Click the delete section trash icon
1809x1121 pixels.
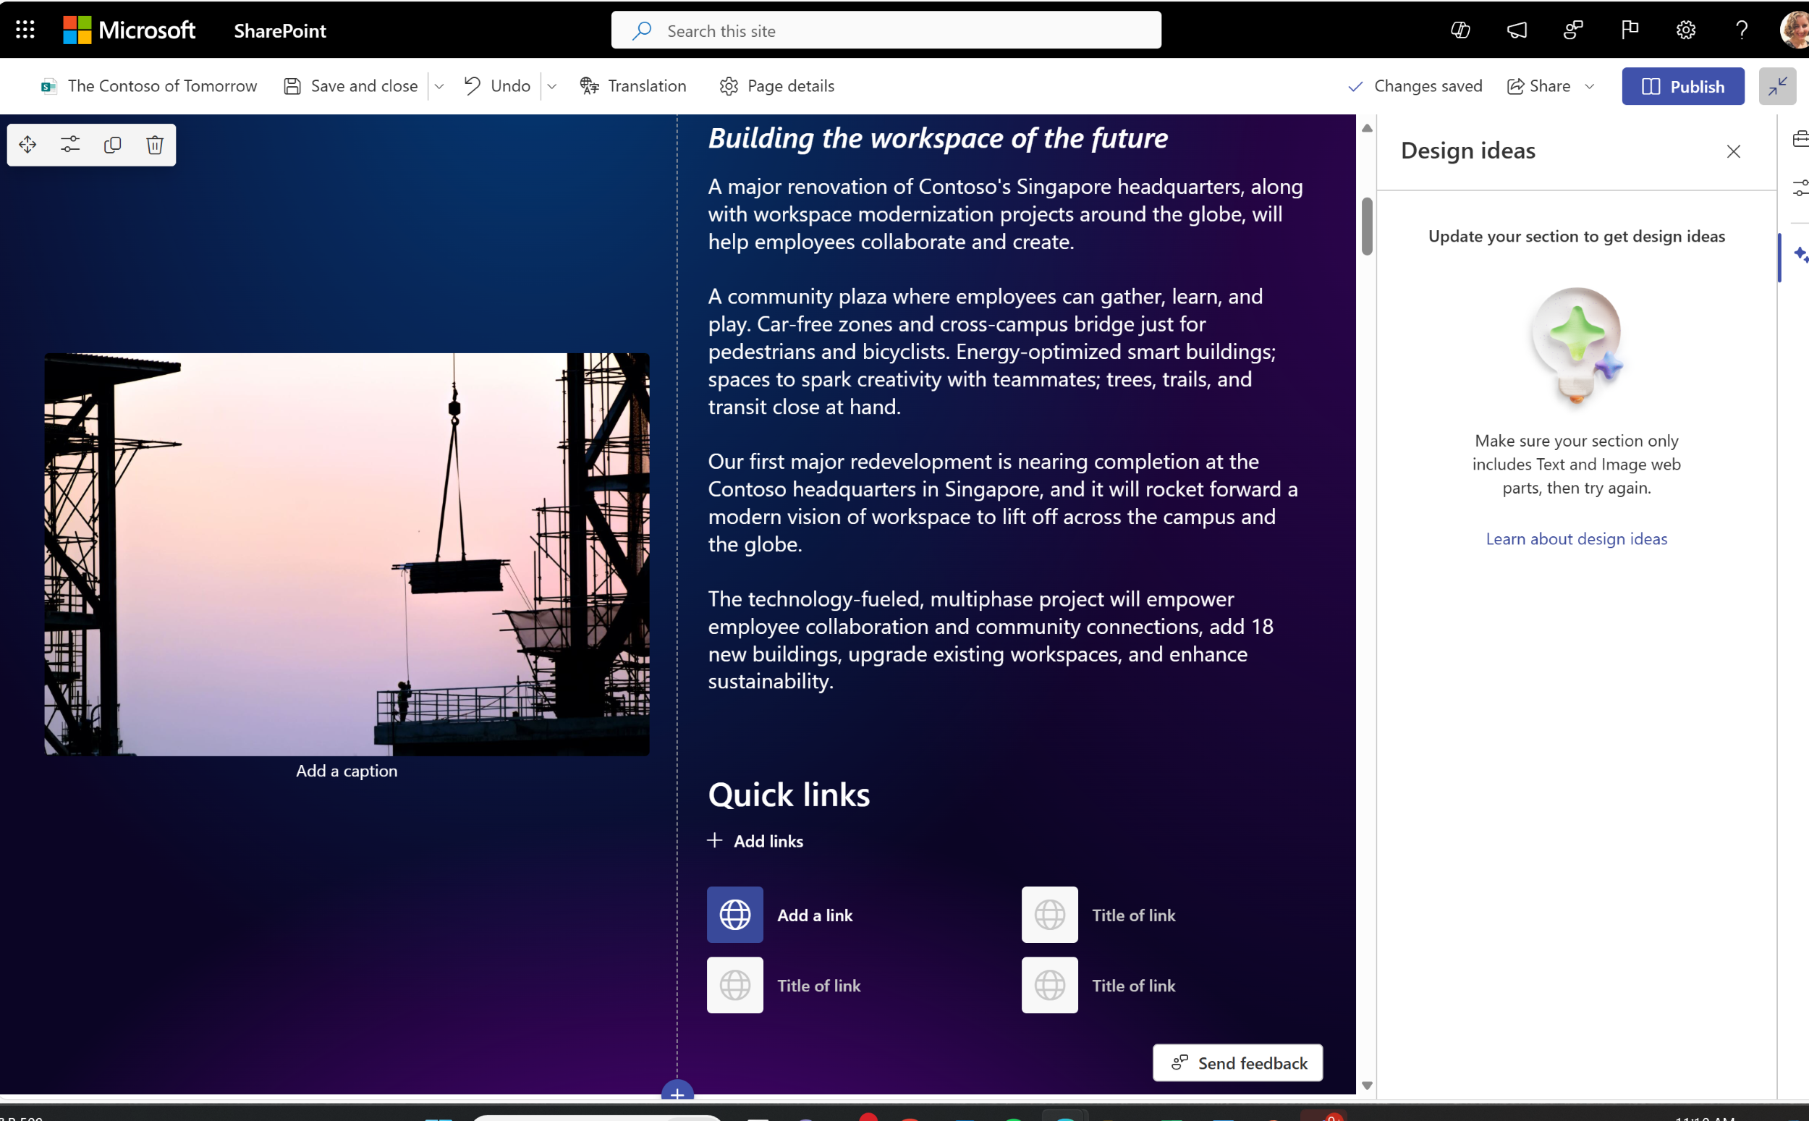[x=155, y=143]
